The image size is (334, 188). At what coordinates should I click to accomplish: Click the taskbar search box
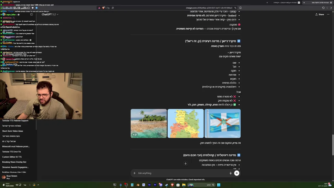(201, 185)
